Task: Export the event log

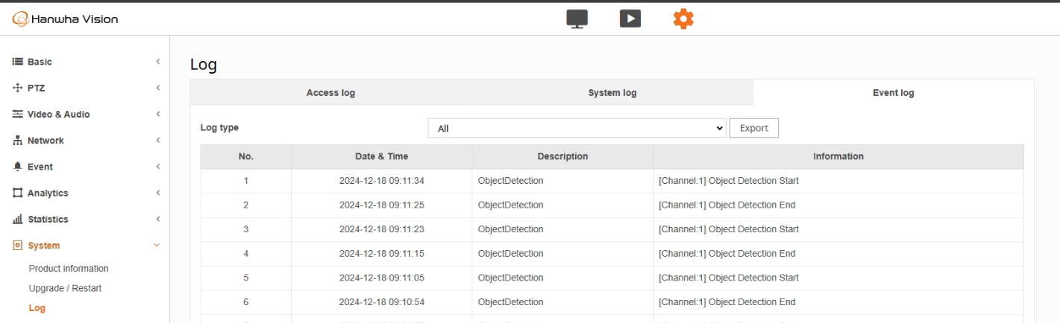Action: click(x=753, y=128)
